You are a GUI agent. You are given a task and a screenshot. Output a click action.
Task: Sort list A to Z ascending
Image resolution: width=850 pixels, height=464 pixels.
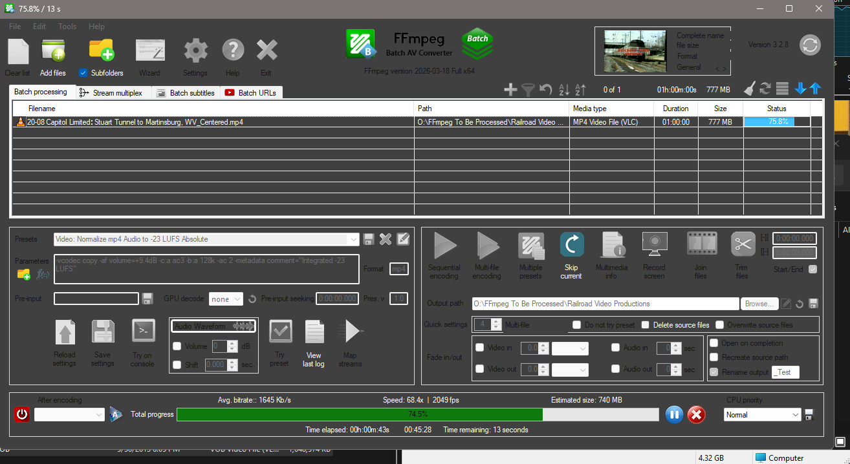581,90
